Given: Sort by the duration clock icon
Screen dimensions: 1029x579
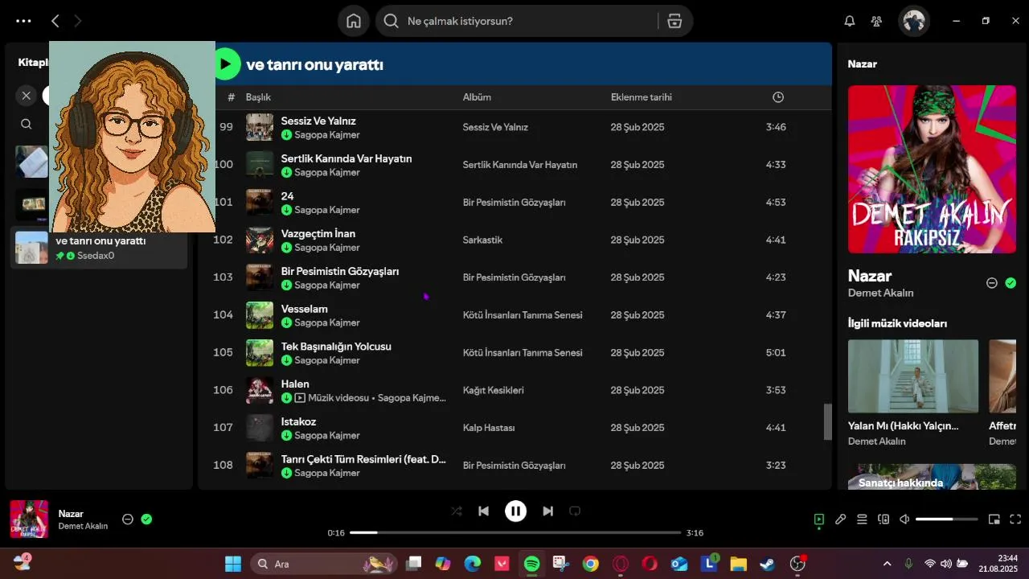Looking at the screenshot, I should [x=777, y=97].
